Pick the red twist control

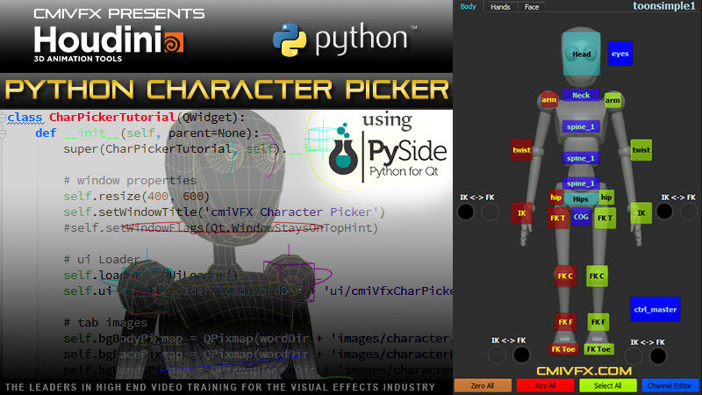click(521, 150)
